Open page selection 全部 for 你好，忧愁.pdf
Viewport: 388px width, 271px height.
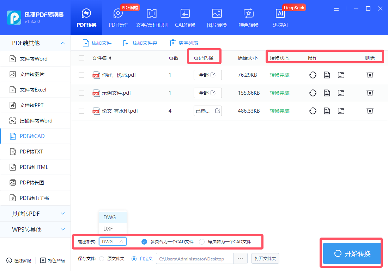click(208, 75)
